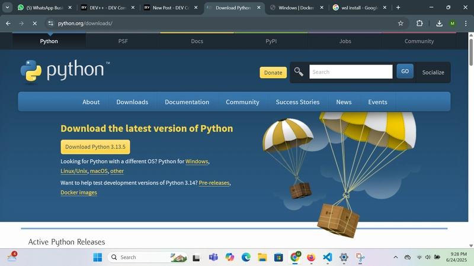This screenshot has width=474, height=266.
Task: Open the Pre-releases link
Action: 214,183
